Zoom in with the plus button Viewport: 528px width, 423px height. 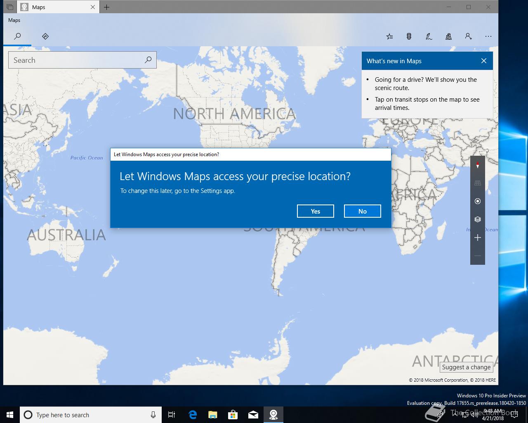click(478, 238)
